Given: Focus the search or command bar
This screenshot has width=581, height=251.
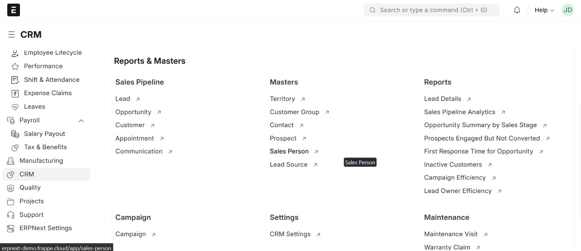Looking at the screenshot, I should tap(432, 10).
